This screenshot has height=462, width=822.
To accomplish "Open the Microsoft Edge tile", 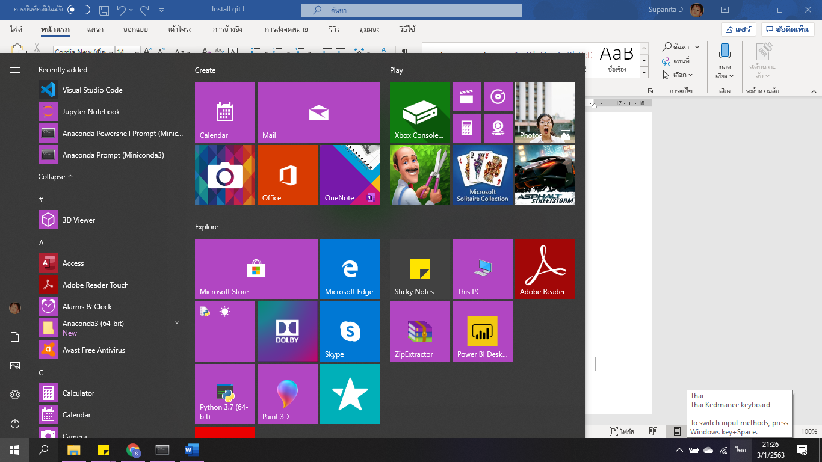I will point(350,269).
